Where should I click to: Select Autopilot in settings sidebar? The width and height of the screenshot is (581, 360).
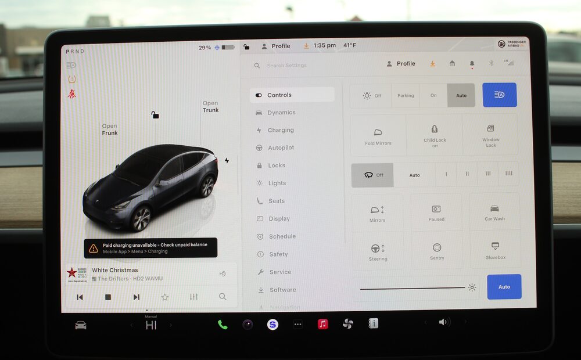click(281, 148)
